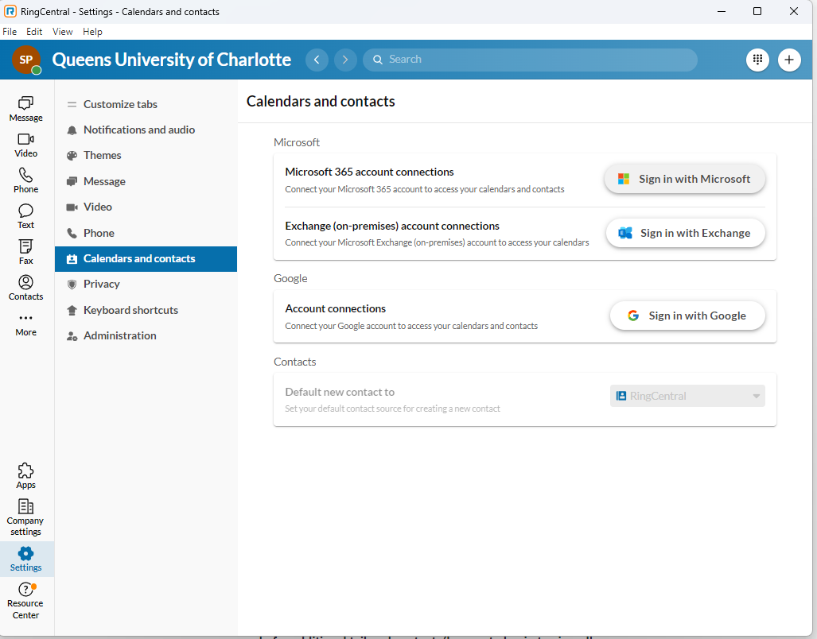The height and width of the screenshot is (639, 817).
Task: Open the Video section in left rail
Action: (x=25, y=145)
